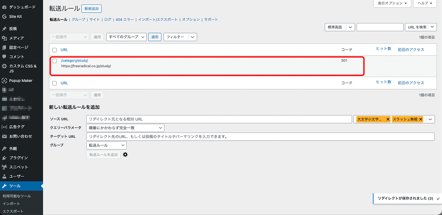Viewport: 442px width, 215px height.
Task: Open Popup Maker sidebar icon
Action: coord(4,81)
